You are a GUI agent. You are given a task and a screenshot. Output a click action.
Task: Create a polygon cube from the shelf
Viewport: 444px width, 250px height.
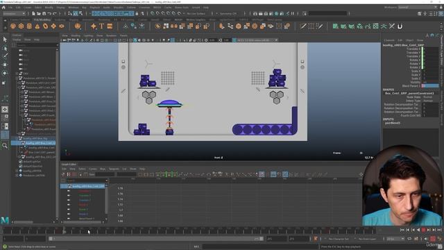pyautogui.click(x=22, y=26)
